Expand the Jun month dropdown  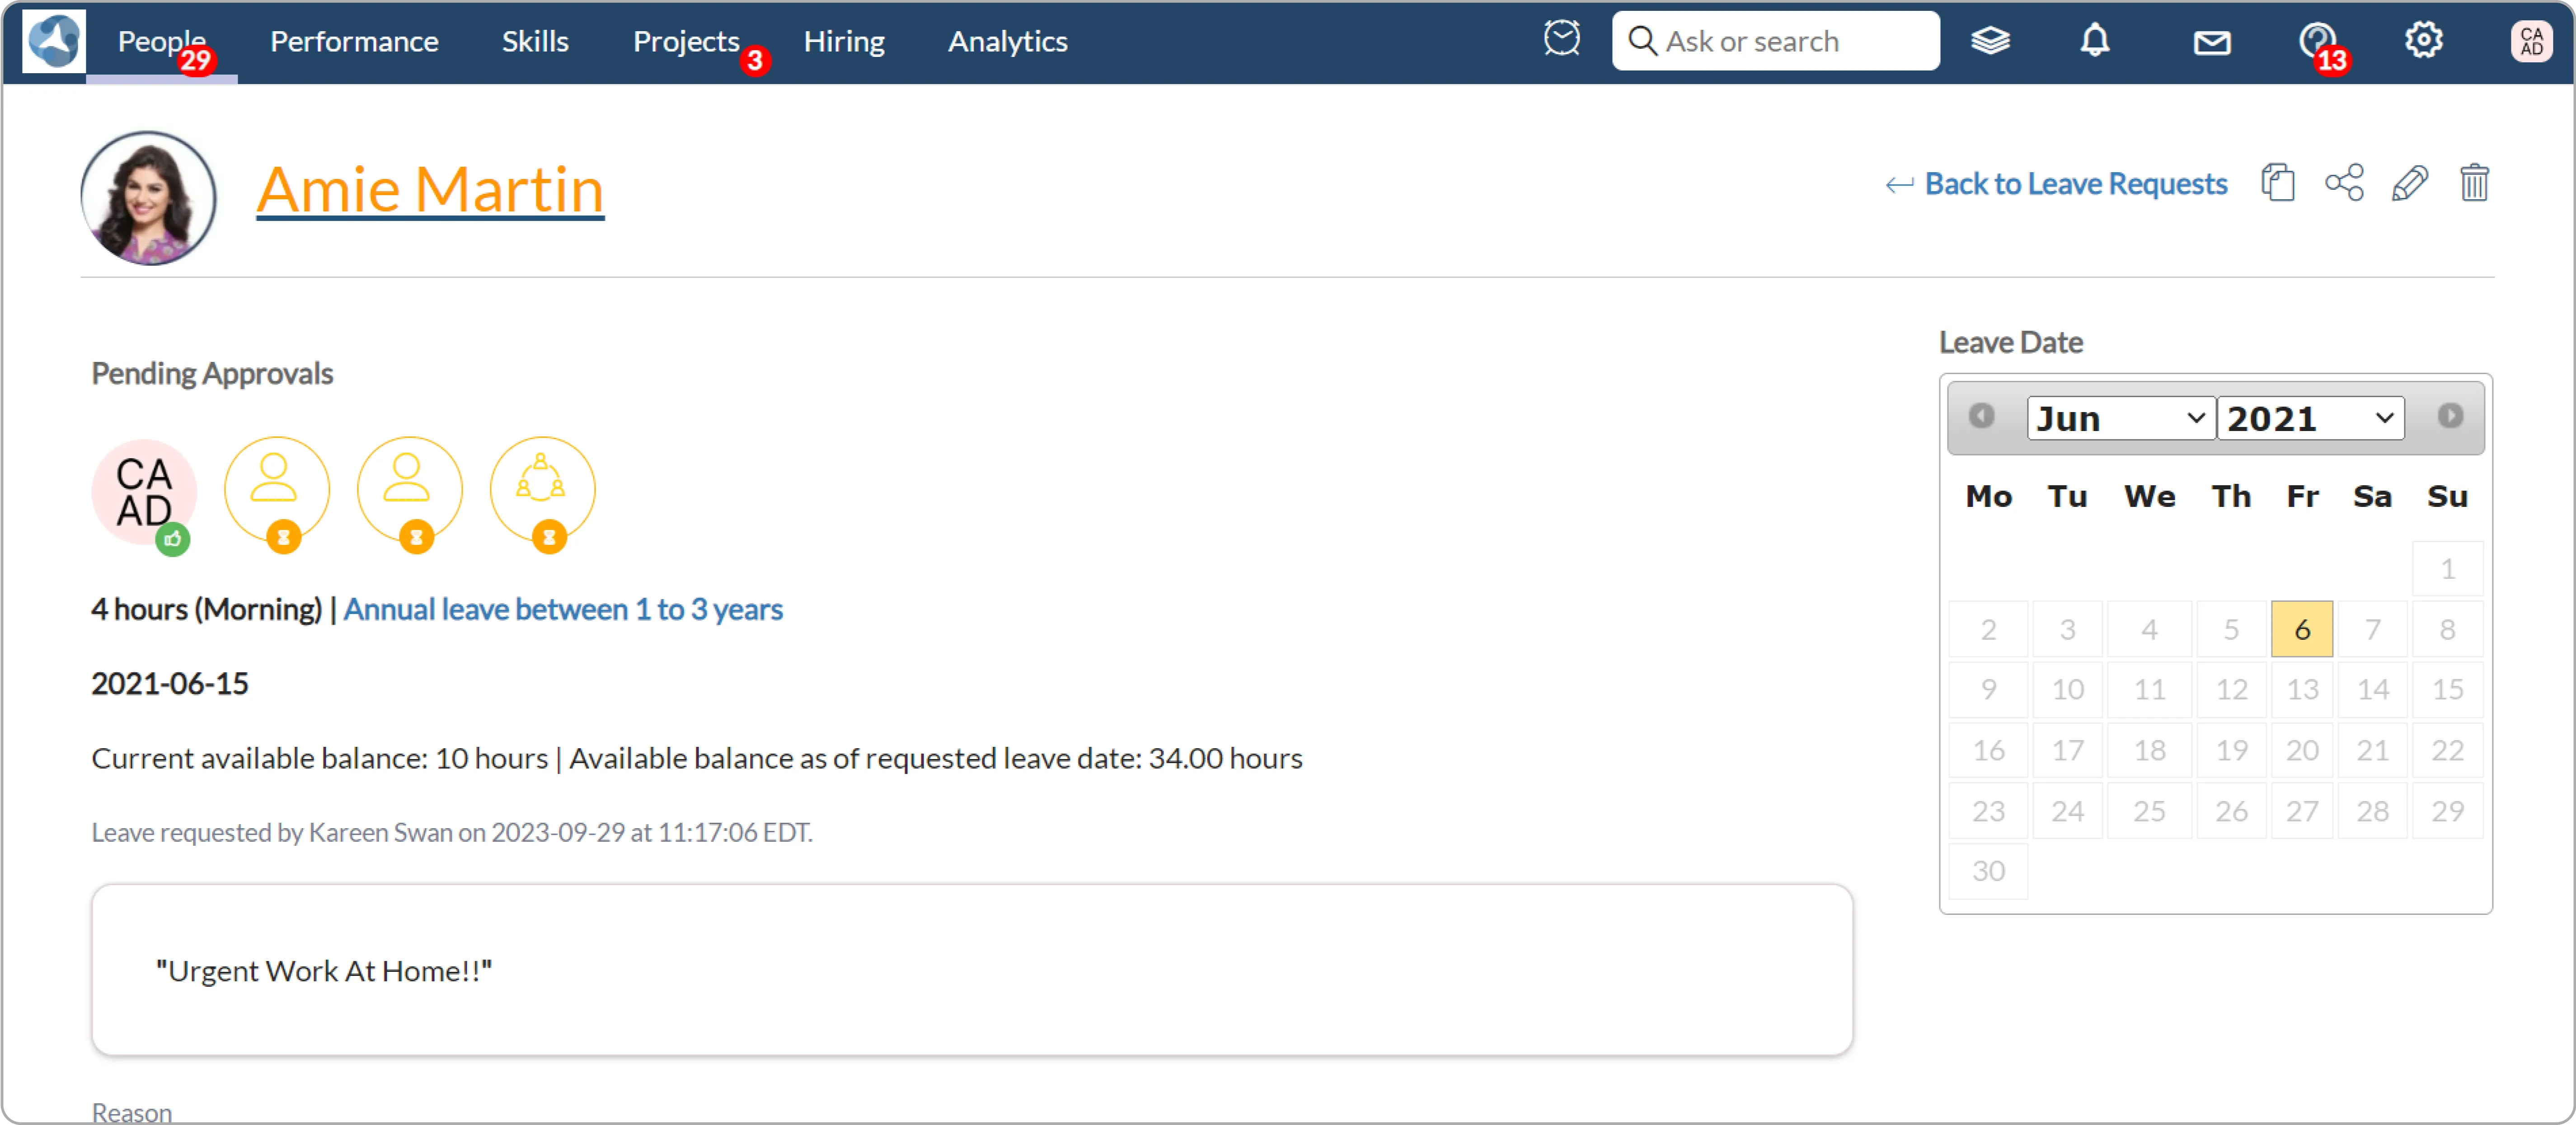[x=2120, y=418]
